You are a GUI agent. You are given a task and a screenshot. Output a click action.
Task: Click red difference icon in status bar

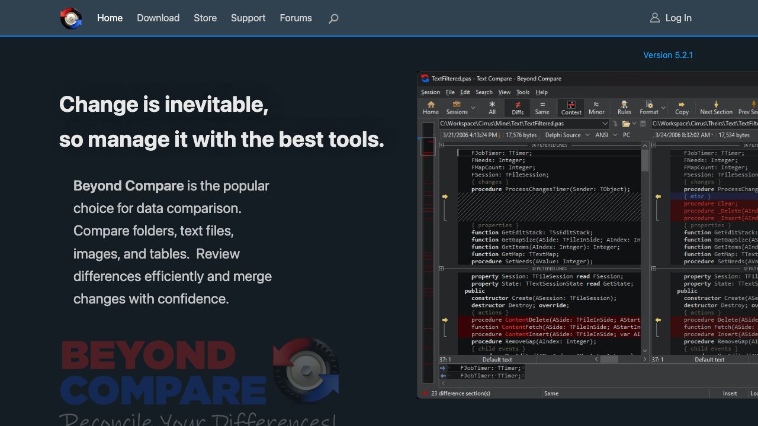[425, 393]
